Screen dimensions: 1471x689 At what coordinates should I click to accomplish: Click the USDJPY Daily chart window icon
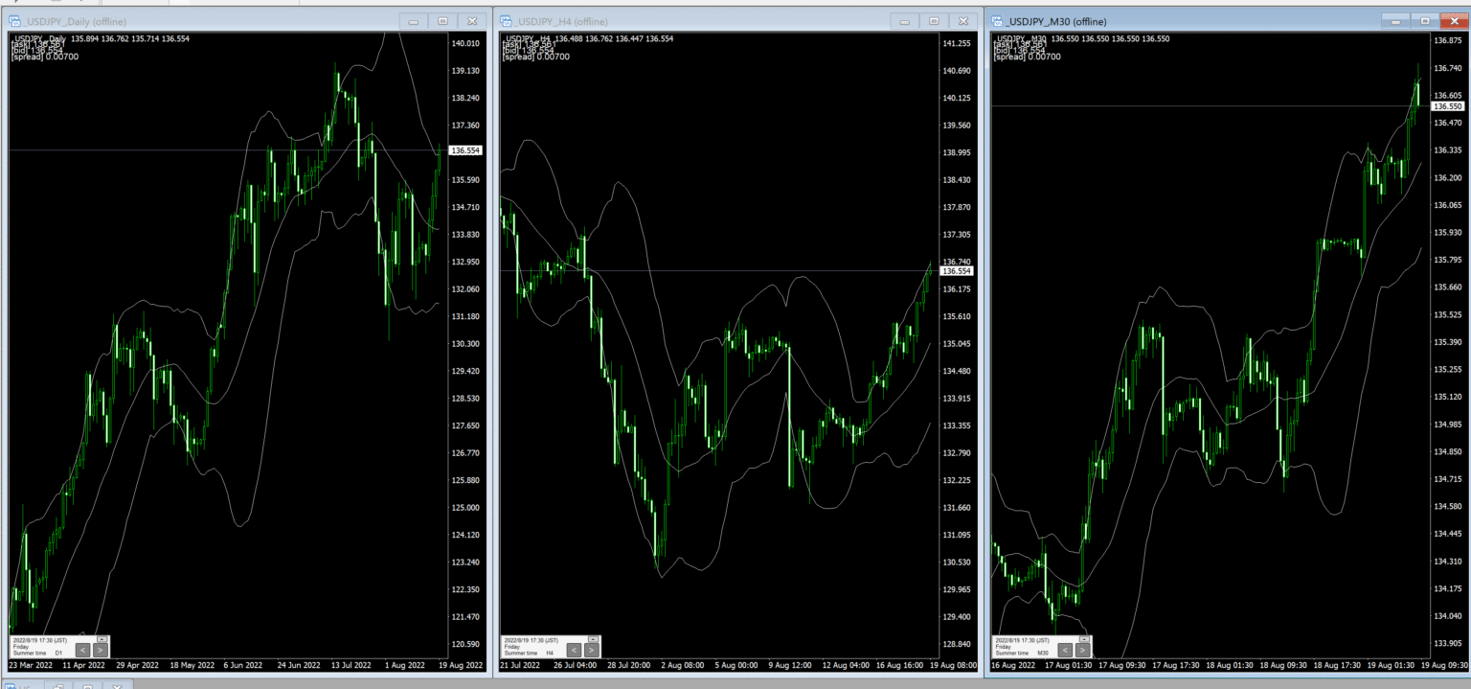click(14, 21)
